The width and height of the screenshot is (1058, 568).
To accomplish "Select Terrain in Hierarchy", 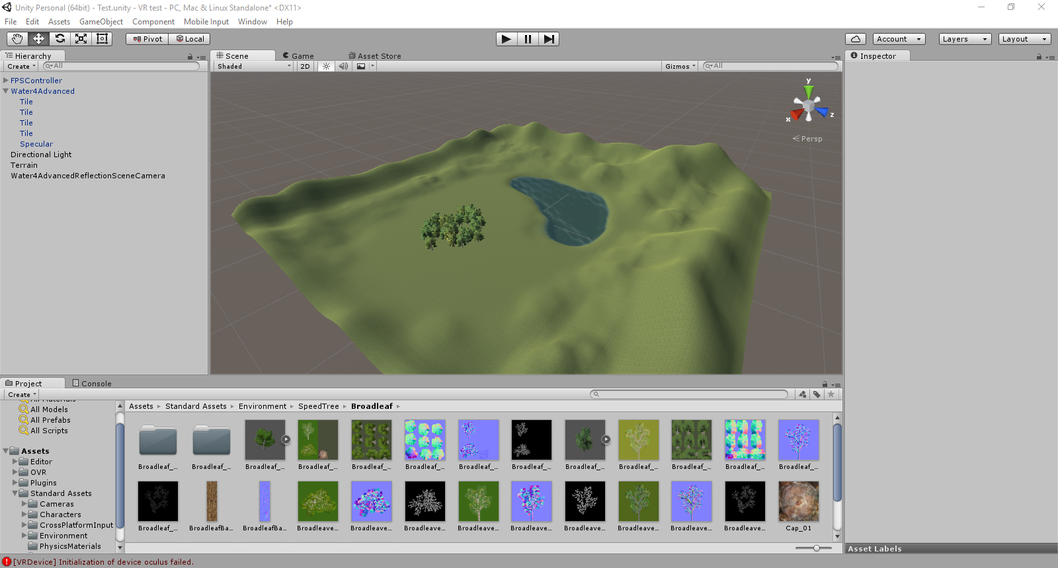I will click(24, 165).
